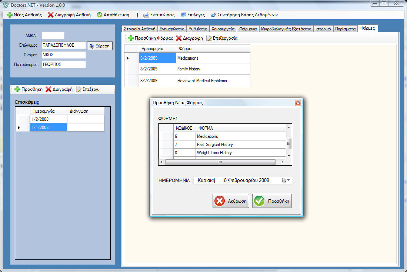
Task: Open the date picker calendar dropdown
Action: pos(286,180)
